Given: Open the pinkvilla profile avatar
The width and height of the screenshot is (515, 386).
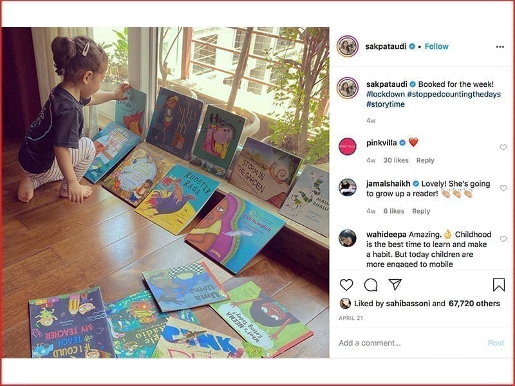Looking at the screenshot, I should tap(348, 147).
